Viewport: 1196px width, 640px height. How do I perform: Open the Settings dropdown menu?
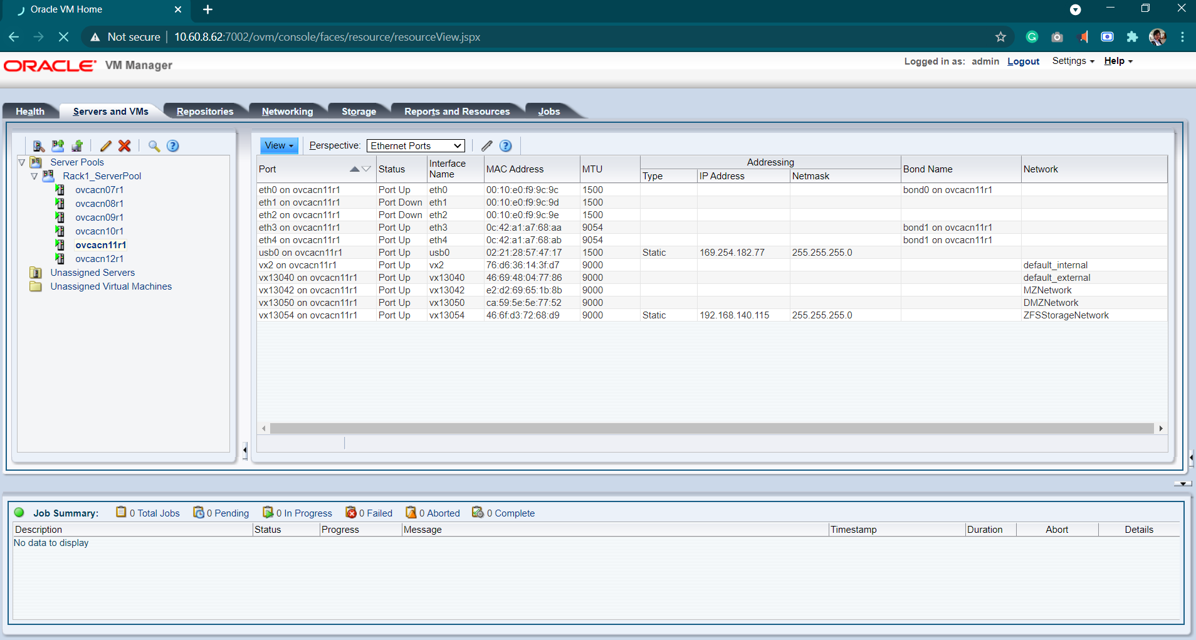(1073, 61)
